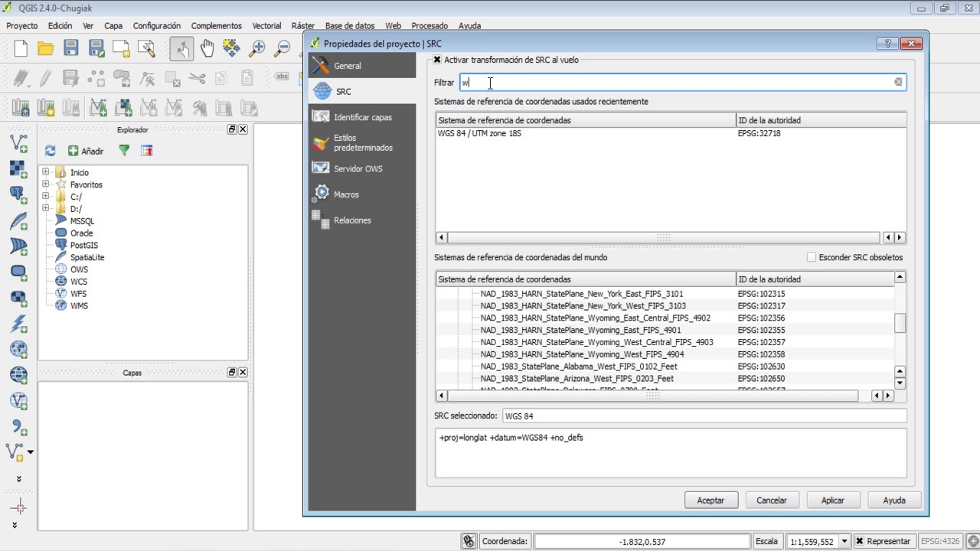The height and width of the screenshot is (551, 980).
Task: Click Add WFS layer icon in sidebar
Action: point(18,401)
